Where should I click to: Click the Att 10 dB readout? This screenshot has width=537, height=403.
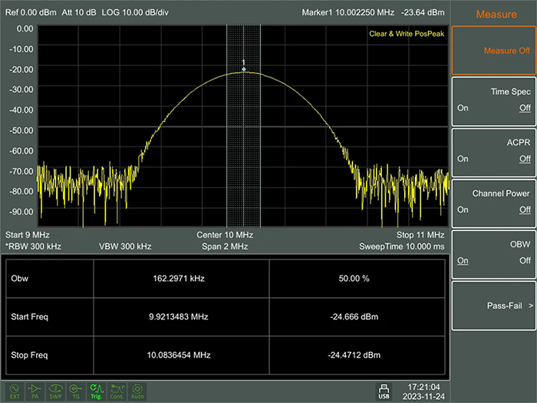[79, 12]
